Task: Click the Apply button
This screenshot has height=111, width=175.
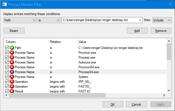Action: tap(161, 104)
